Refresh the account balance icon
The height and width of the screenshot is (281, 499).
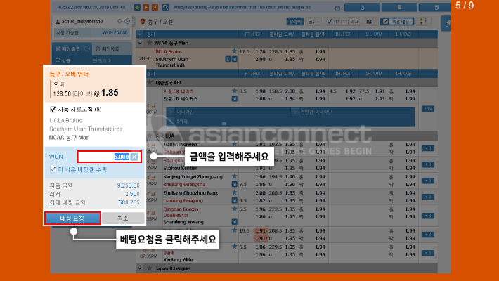click(119, 21)
